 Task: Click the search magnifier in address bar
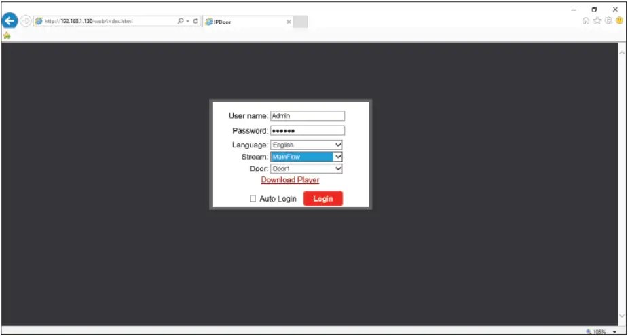[x=181, y=21]
